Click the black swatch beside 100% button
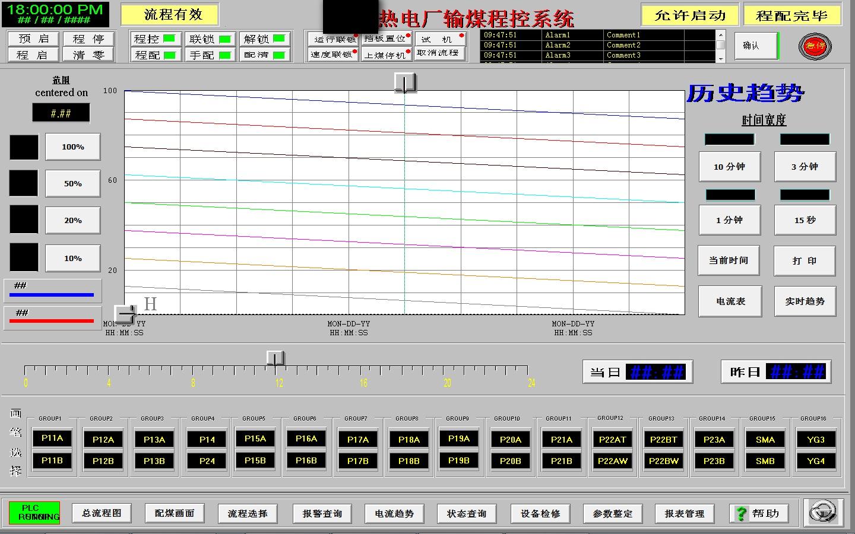The image size is (855, 534). 24,147
